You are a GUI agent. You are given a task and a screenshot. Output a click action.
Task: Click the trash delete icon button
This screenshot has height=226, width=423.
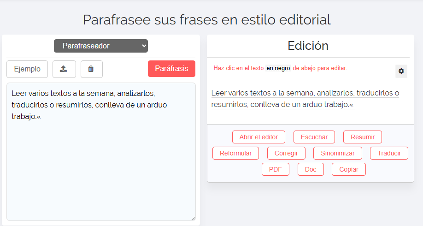(91, 69)
